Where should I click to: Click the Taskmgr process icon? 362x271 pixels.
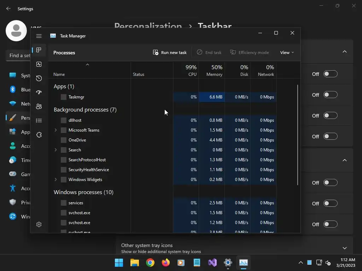point(64,97)
